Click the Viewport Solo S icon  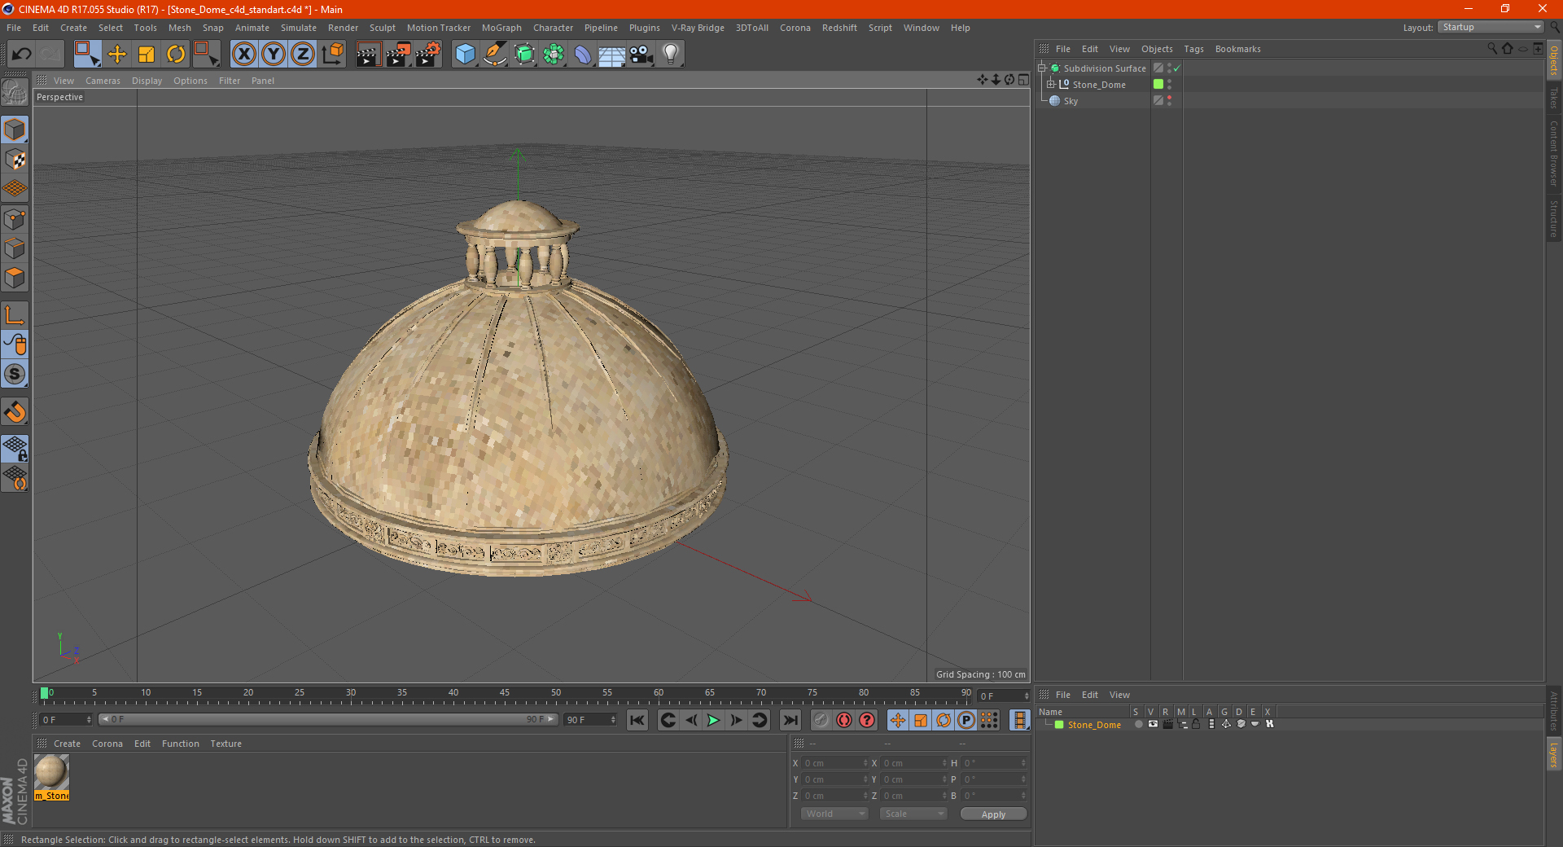tap(15, 374)
